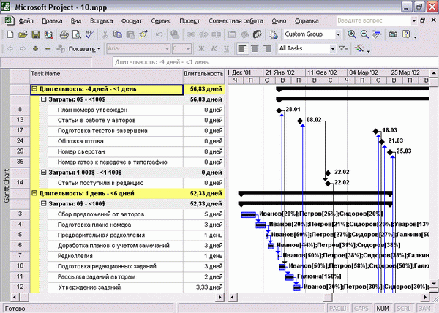Open the Проект menu
The image size is (439, 313).
click(190, 21)
